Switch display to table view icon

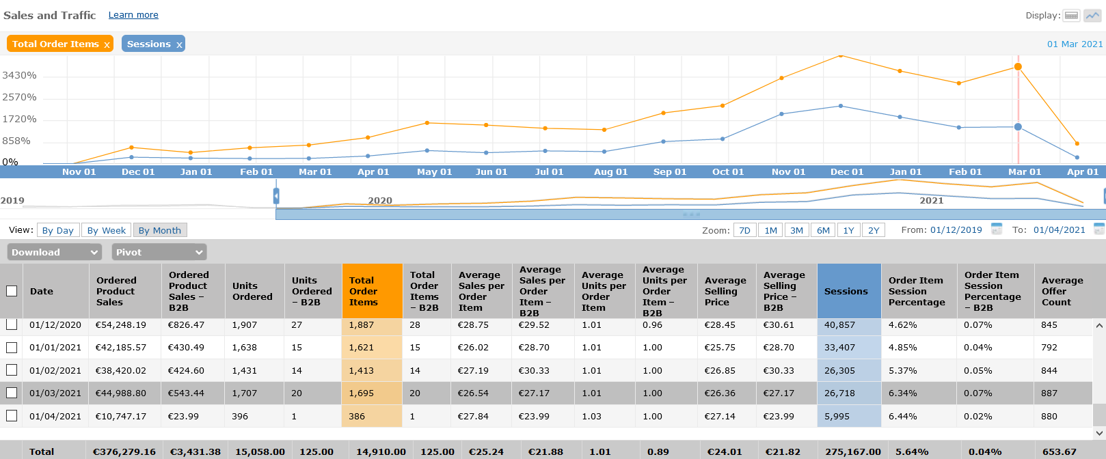pos(1071,16)
